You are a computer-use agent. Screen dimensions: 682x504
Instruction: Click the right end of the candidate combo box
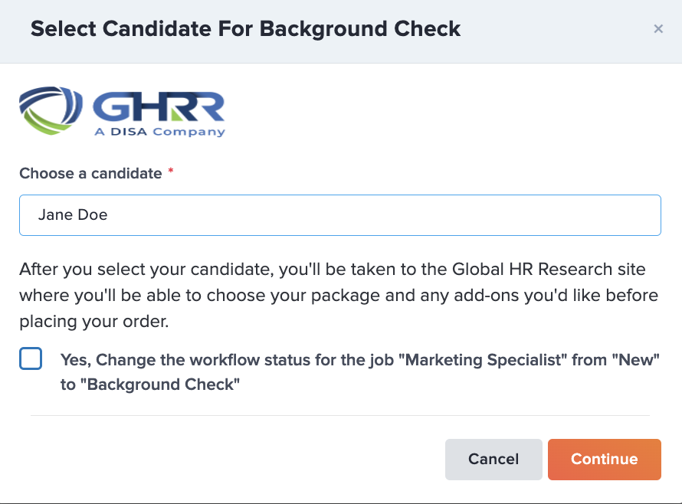click(644, 215)
